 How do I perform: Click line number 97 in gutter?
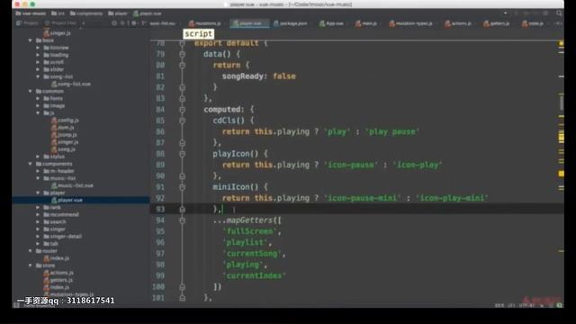[x=160, y=254]
